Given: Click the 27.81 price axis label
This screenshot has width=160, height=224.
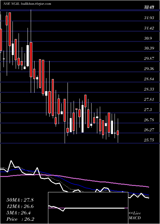Looking at the screenshot, I should [149, 100].
